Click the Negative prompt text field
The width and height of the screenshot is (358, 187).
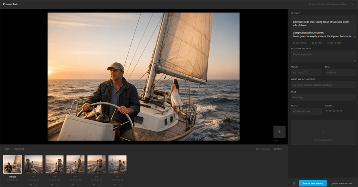323,56
